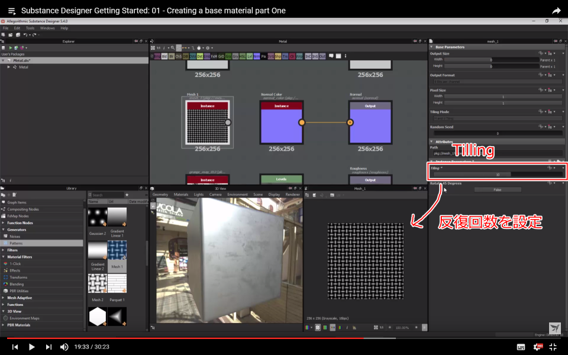
Task: Click the 2D view fit-to-window icon
Action: 376,327
